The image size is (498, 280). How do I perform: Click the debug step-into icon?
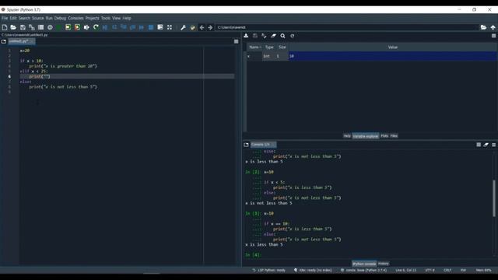[x=124, y=28]
